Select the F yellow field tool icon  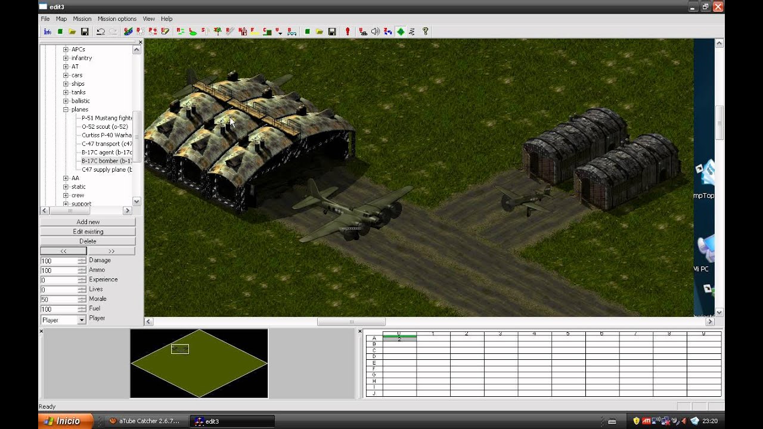pyautogui.click(x=254, y=31)
